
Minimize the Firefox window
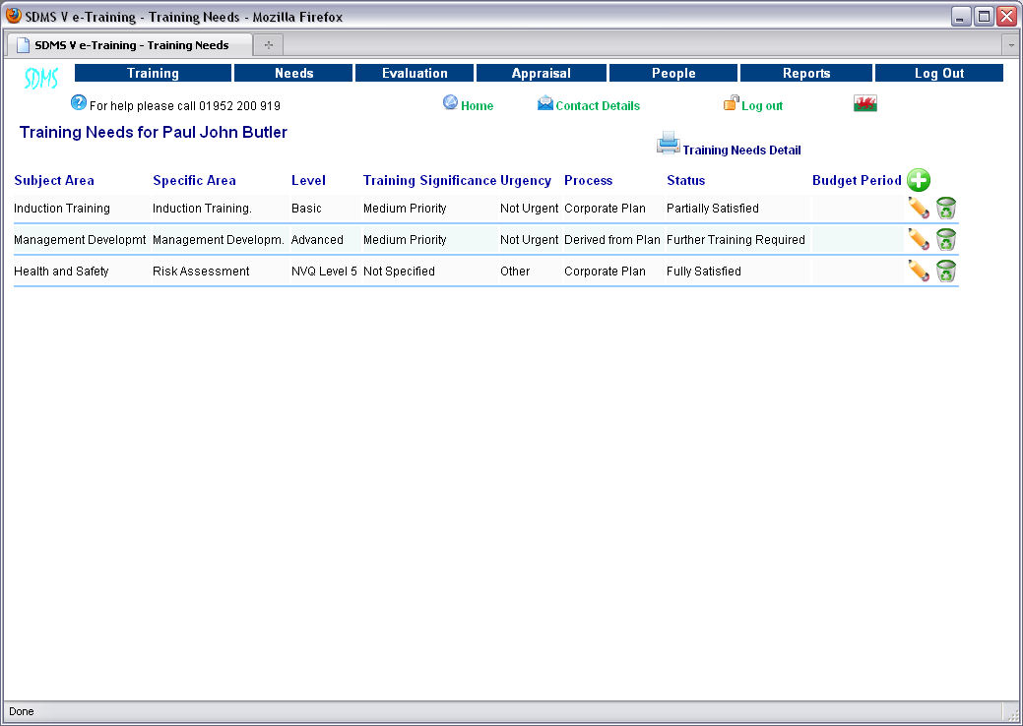click(x=961, y=17)
